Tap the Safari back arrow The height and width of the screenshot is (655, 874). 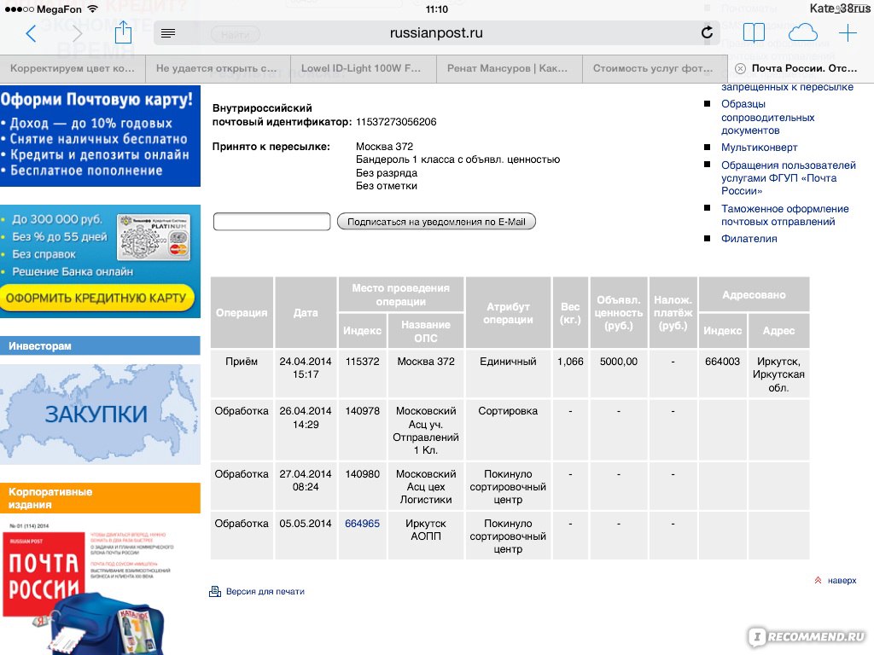point(32,34)
